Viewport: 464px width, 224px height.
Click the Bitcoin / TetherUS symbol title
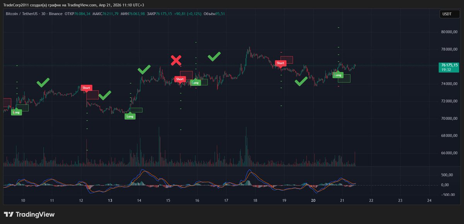pos(21,14)
